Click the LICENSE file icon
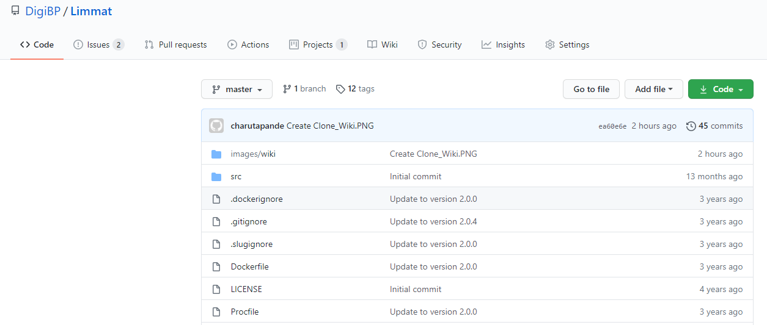 click(x=216, y=289)
